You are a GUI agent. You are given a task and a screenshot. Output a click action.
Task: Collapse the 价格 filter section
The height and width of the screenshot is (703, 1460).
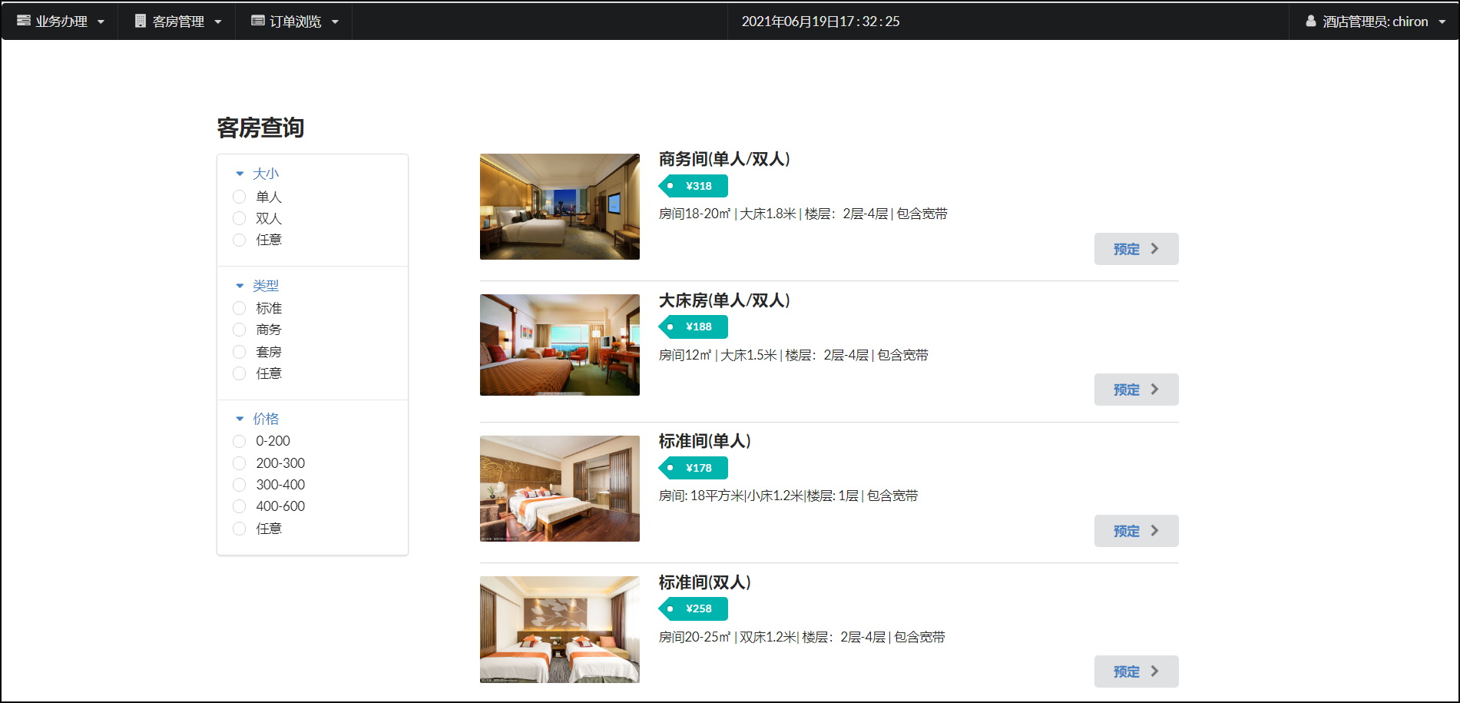point(257,419)
